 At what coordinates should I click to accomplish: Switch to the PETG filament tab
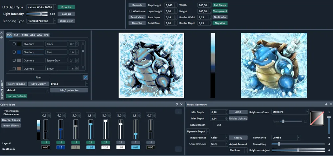coord(25,35)
